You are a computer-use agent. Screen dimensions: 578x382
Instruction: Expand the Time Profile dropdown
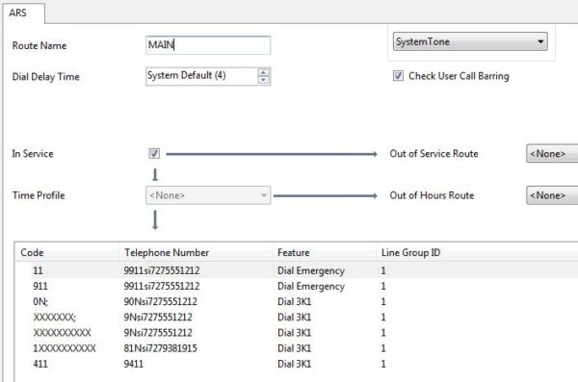pyautogui.click(x=208, y=195)
